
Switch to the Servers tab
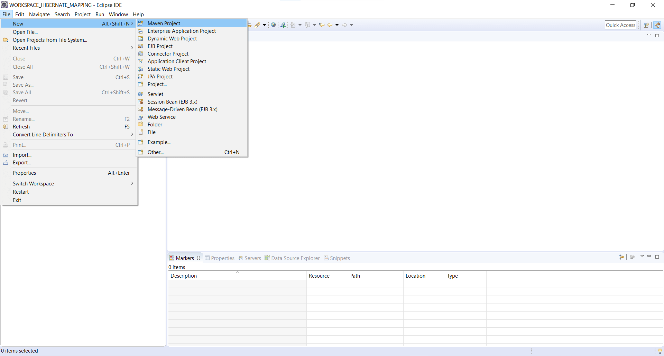pos(252,258)
